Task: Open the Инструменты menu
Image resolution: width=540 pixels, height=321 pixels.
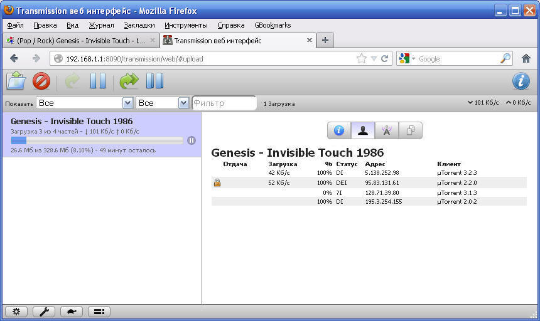Action: 186,25
